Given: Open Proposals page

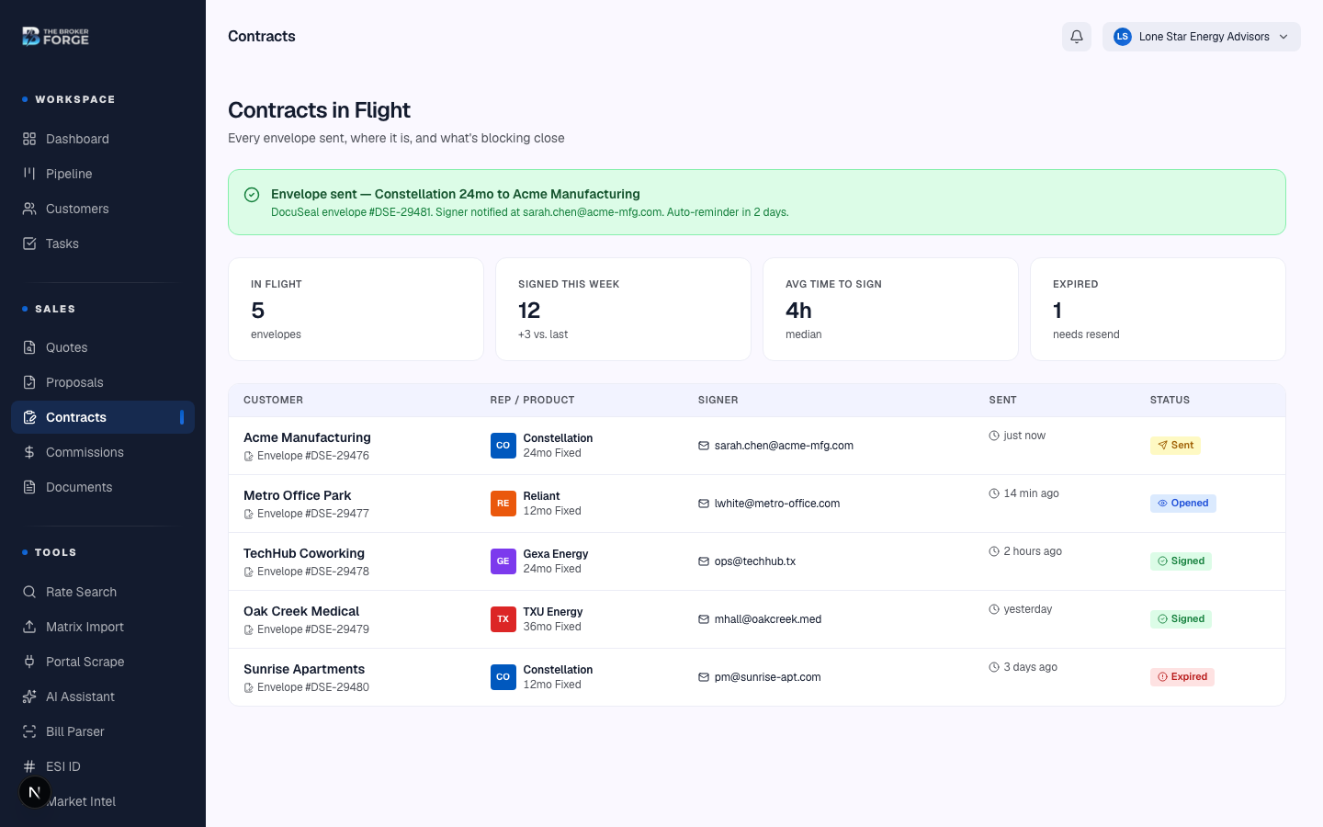Looking at the screenshot, I should click(x=103, y=382).
